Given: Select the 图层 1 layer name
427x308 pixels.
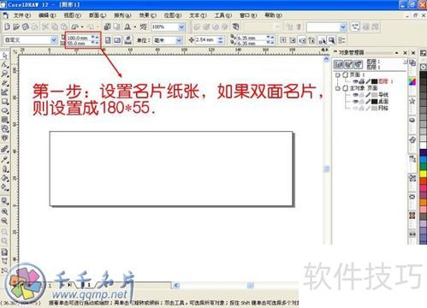Looking at the screenshot, I should (x=386, y=81).
